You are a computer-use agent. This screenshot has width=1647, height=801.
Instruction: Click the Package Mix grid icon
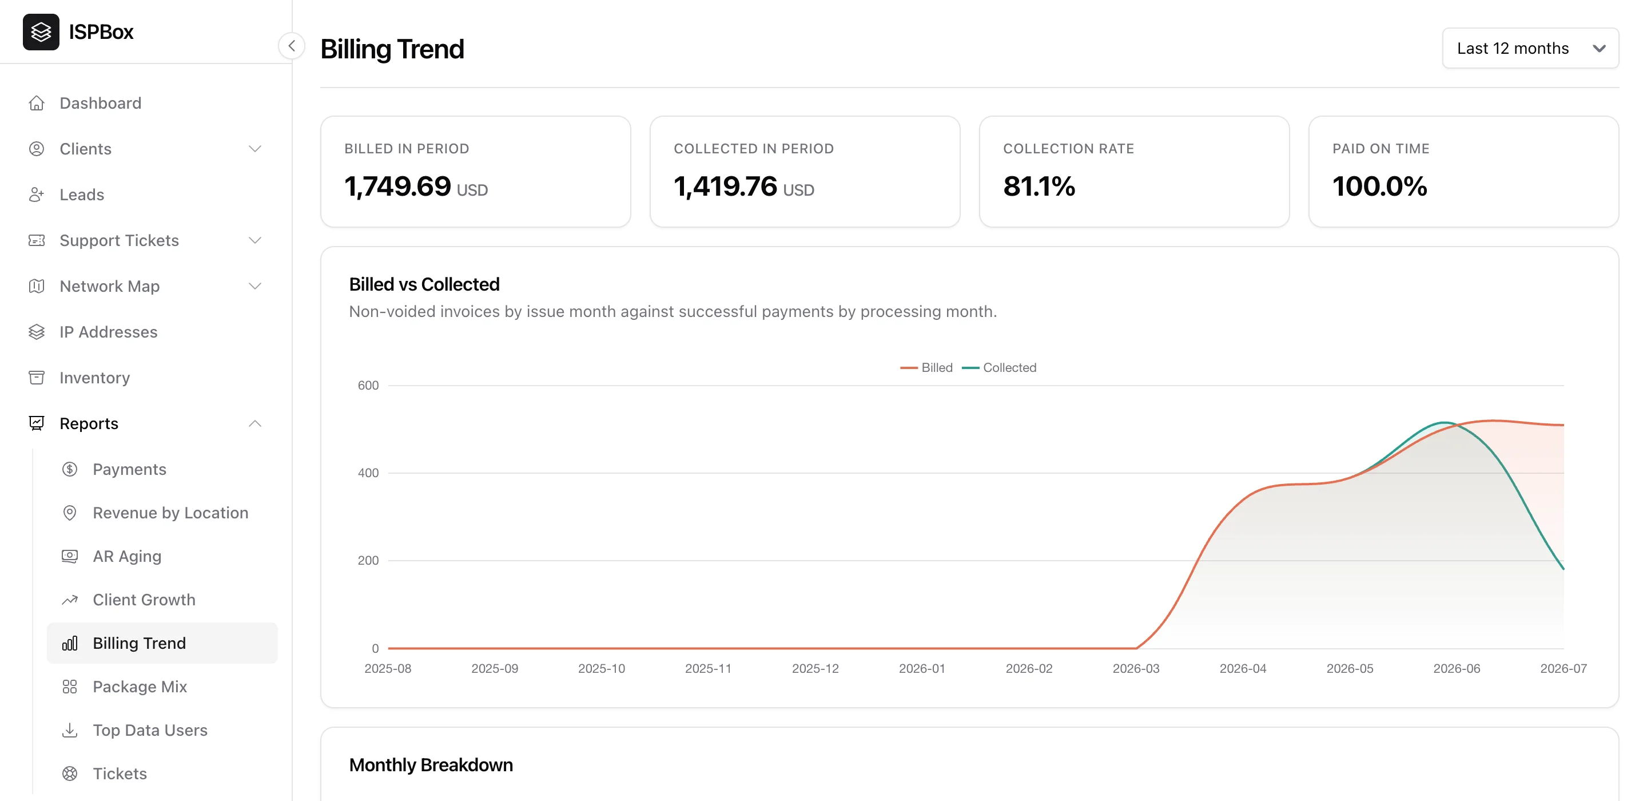tap(70, 687)
